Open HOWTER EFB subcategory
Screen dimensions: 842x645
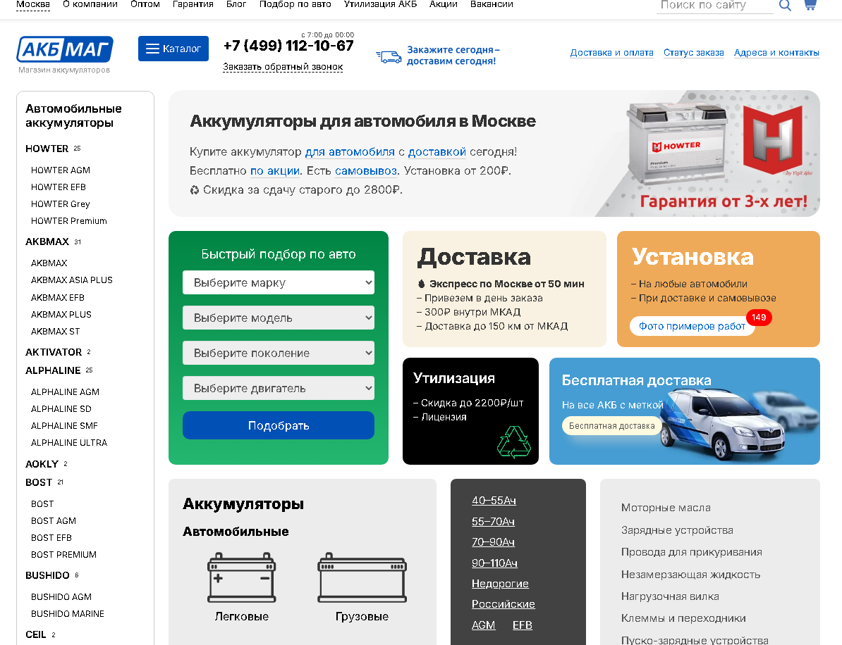(x=59, y=187)
